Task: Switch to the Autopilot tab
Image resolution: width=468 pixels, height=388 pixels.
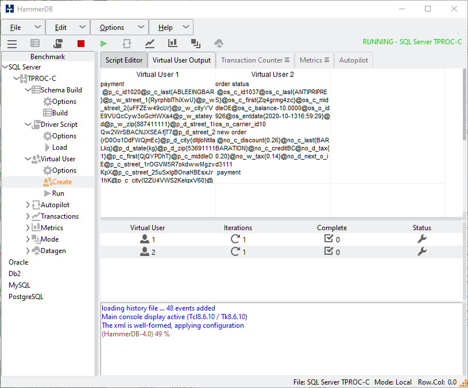Action: pyautogui.click(x=354, y=60)
